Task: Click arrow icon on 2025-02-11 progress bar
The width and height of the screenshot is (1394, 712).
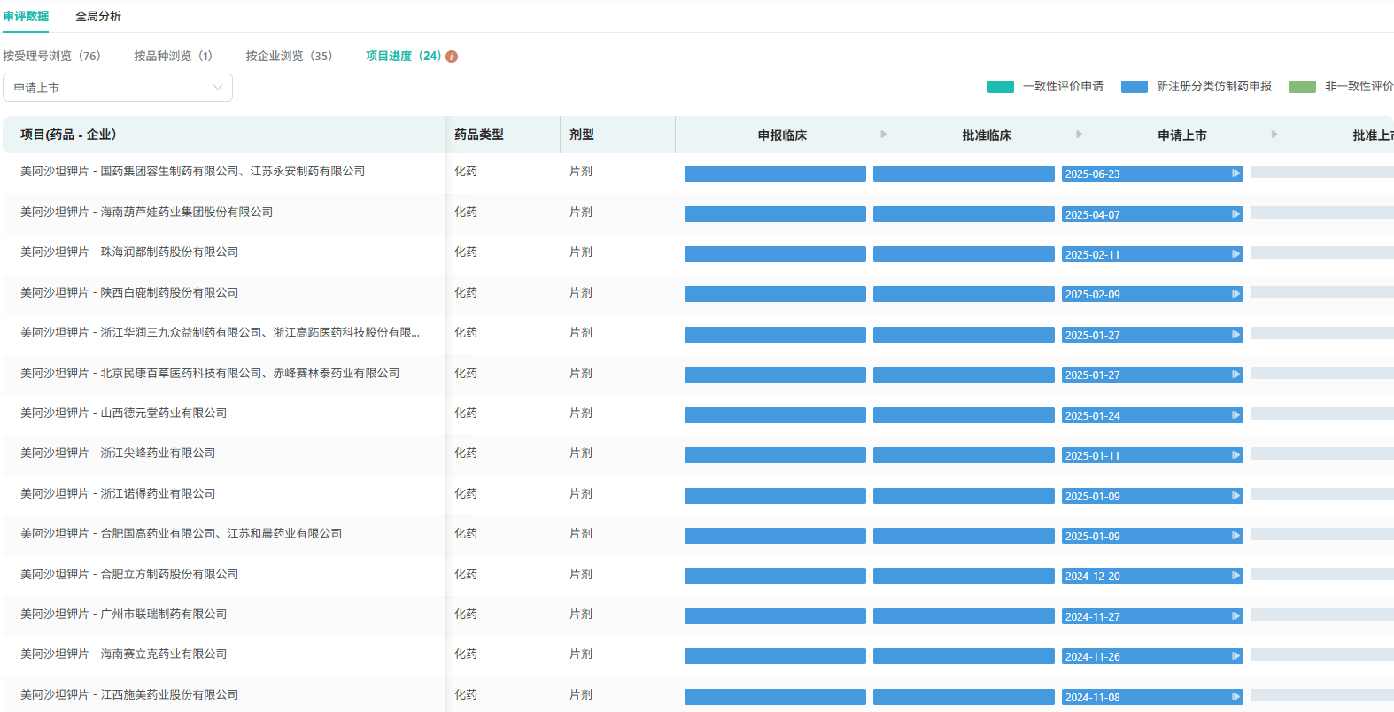Action: click(1235, 254)
